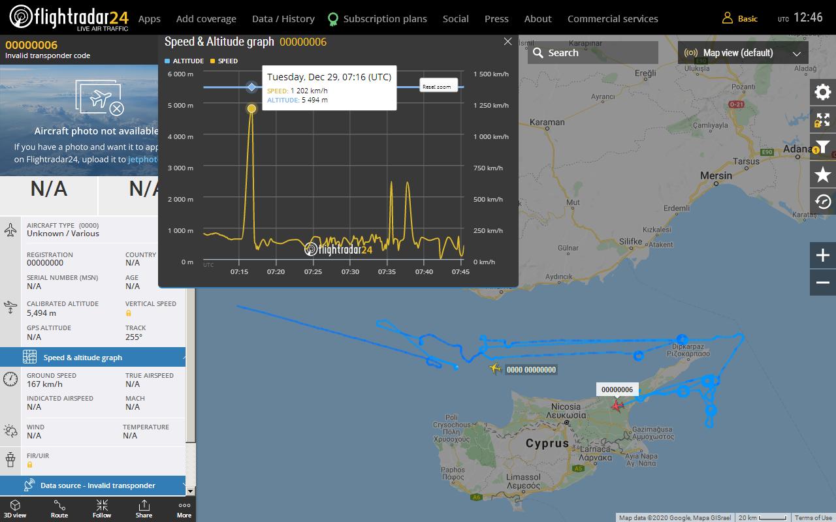Click the Mersin city label on map
Viewport: 836px width, 522px height.
tap(716, 176)
